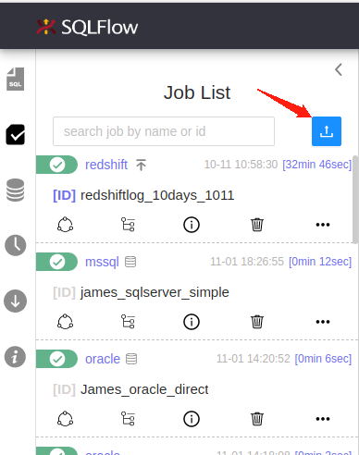The width and height of the screenshot is (359, 455).
Task: Click the [ID] label of mssql job
Action: click(64, 292)
